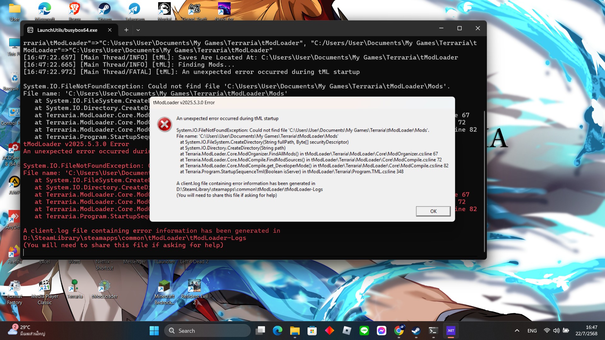605x340 pixels.
Task: Open the volume tray icon
Action: click(556, 331)
